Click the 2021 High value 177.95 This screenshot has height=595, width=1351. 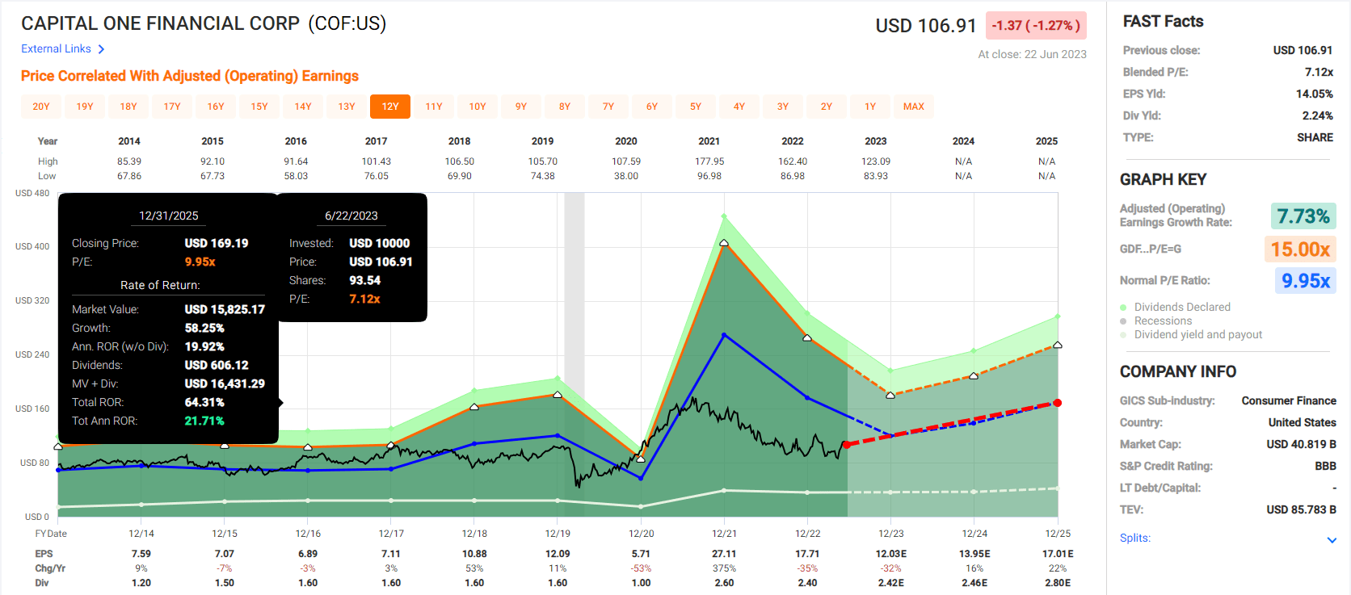click(x=709, y=161)
